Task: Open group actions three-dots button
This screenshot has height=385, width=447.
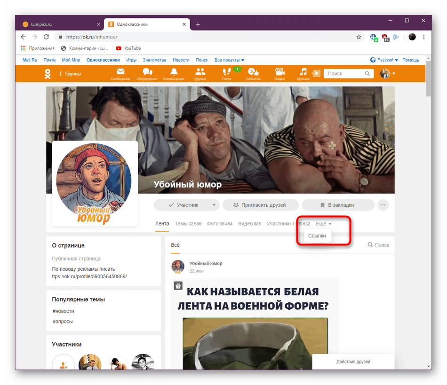Action: click(383, 205)
